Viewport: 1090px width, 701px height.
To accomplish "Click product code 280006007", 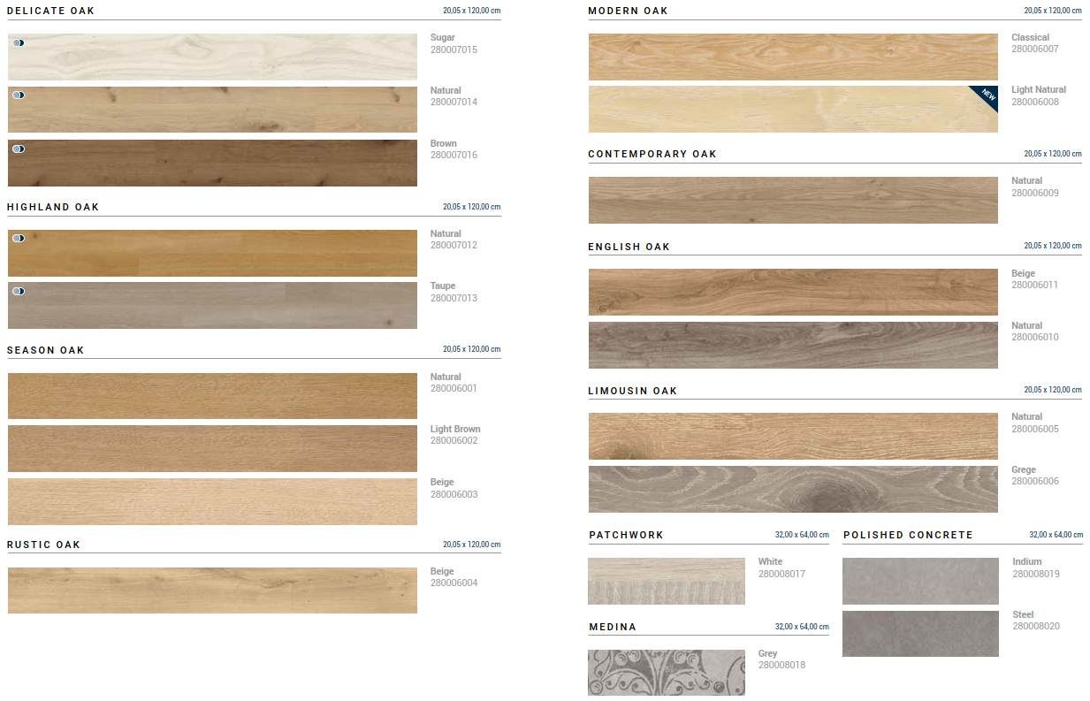I will coord(1035,49).
